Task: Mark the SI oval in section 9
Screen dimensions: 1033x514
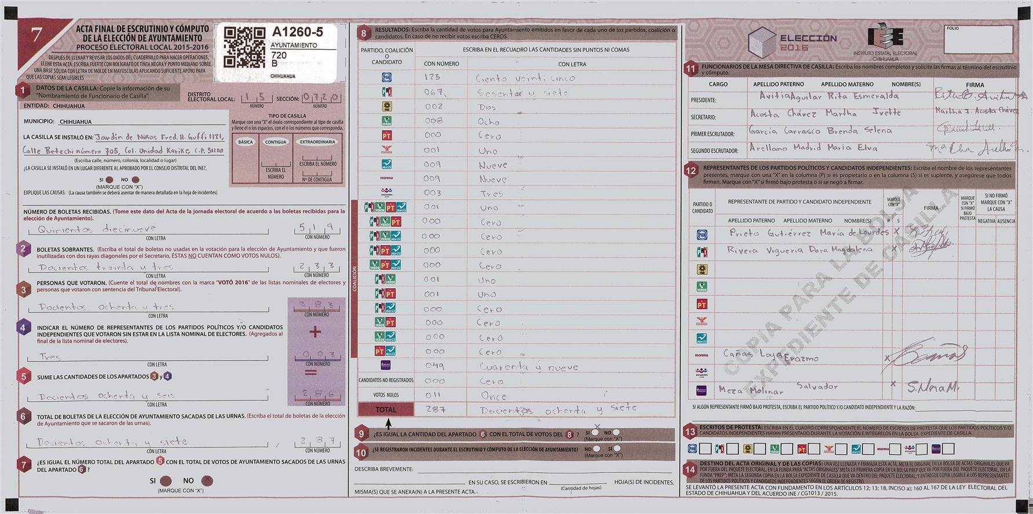Action: [x=596, y=433]
